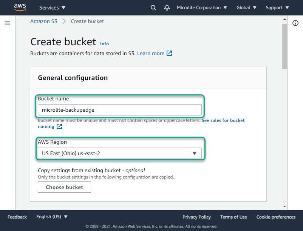Viewport: 303px width, 231px height.
Task: Open the Learn more link
Action: (x=151, y=53)
